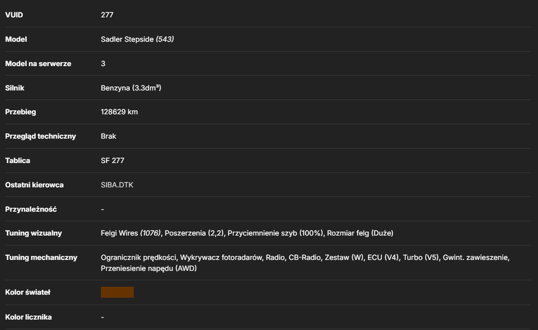Screen dimensions: 538x330
Task: Click the Przeniesienie napędu (AWD) text
Action: [x=148, y=269]
